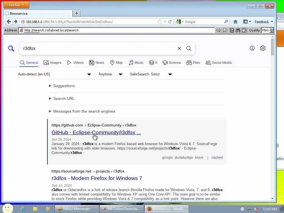Click the Browservice Address field
This screenshot has height=213, width=284.
click(x=117, y=30)
